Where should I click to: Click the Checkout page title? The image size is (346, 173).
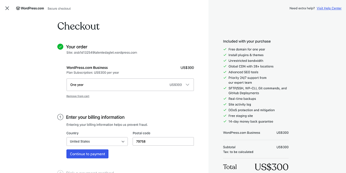pos(78,26)
